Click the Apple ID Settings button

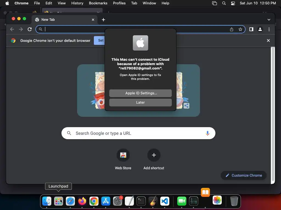(140, 93)
